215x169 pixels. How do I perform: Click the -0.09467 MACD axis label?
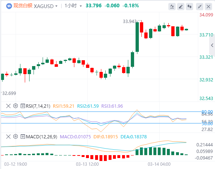(x=204, y=158)
